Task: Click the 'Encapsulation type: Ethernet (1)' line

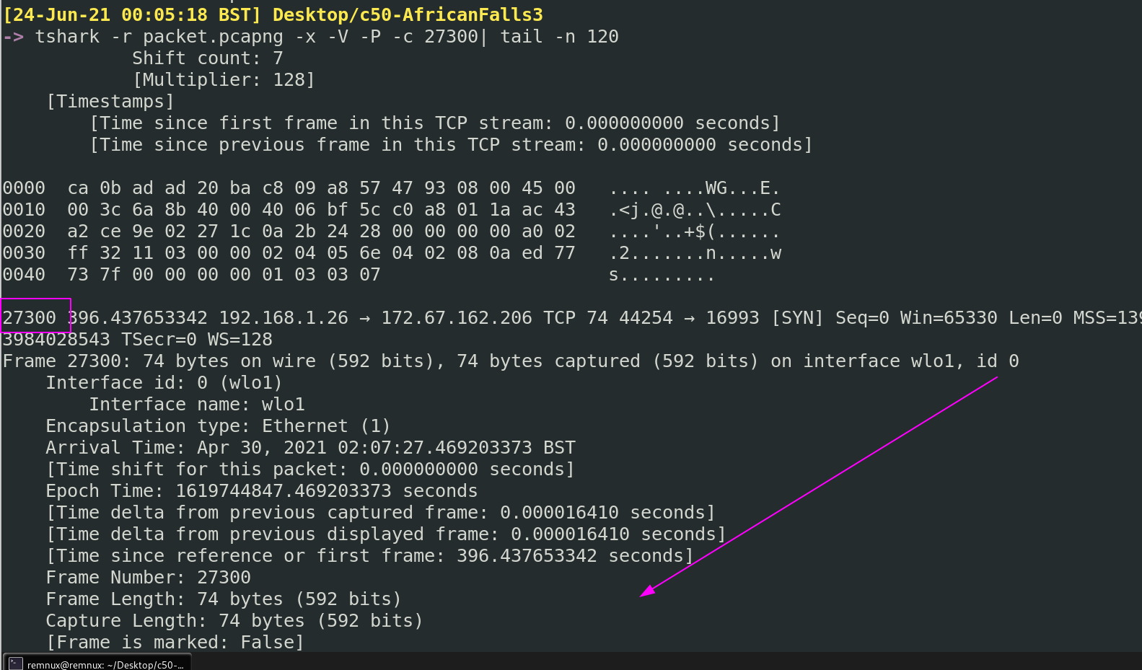Action: point(218,426)
